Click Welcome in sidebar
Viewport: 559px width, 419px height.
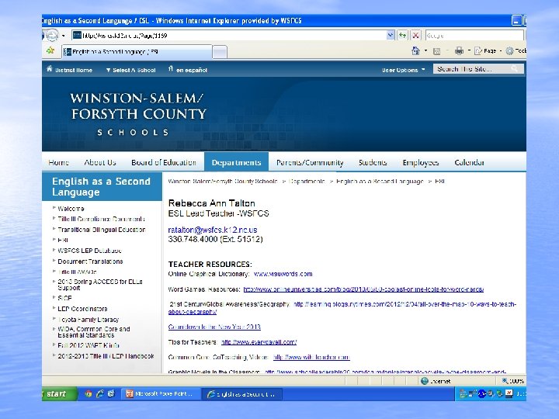71,209
